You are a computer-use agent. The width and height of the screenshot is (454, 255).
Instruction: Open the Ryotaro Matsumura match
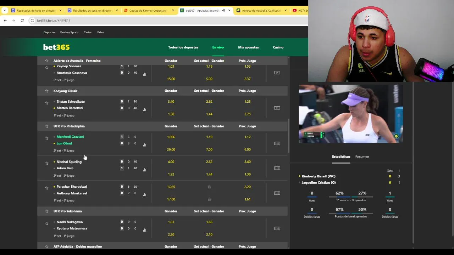(x=72, y=228)
